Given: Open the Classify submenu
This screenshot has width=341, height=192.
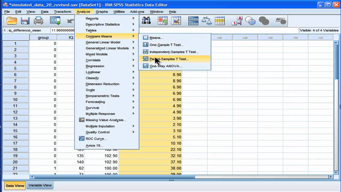Looking at the screenshot, I should (x=107, y=78).
